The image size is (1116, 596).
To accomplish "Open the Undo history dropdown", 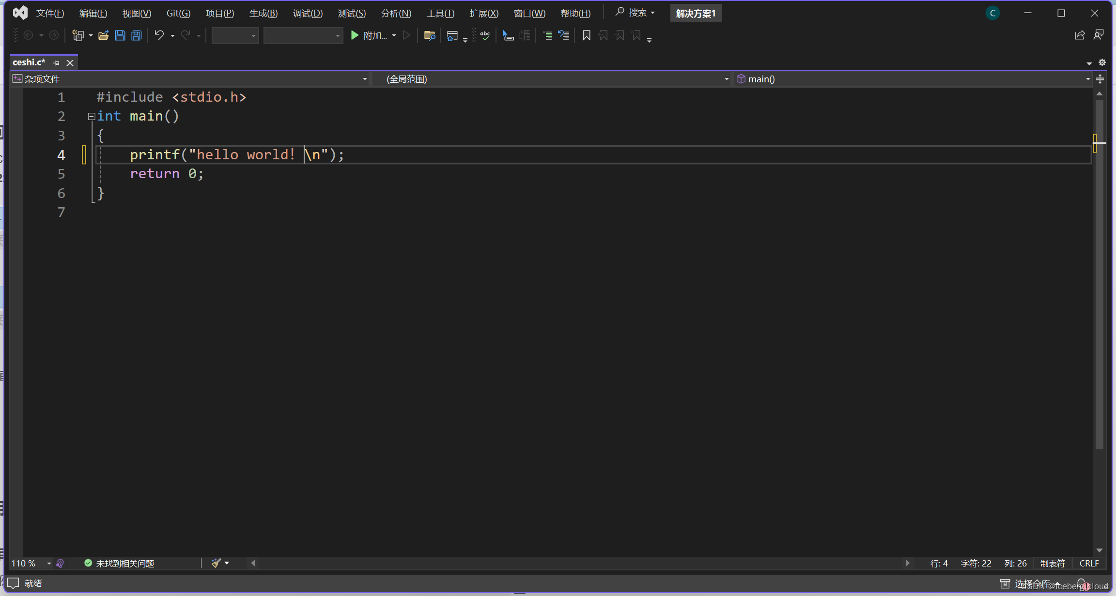I will [x=171, y=35].
